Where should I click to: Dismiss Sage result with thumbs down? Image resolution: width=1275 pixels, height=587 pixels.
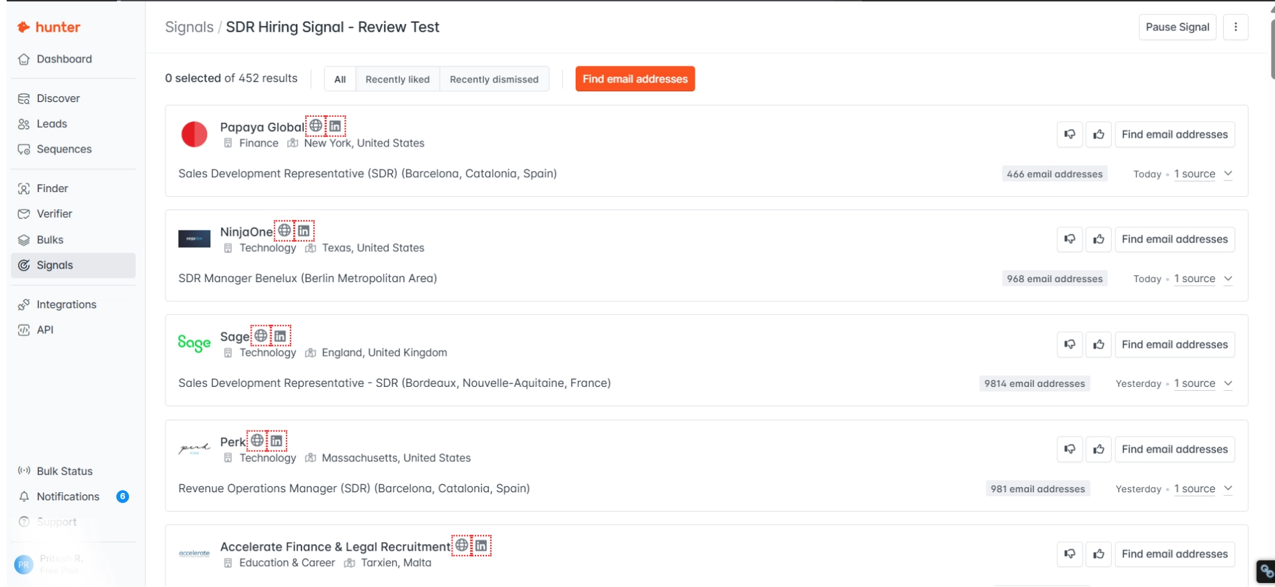pyautogui.click(x=1070, y=345)
